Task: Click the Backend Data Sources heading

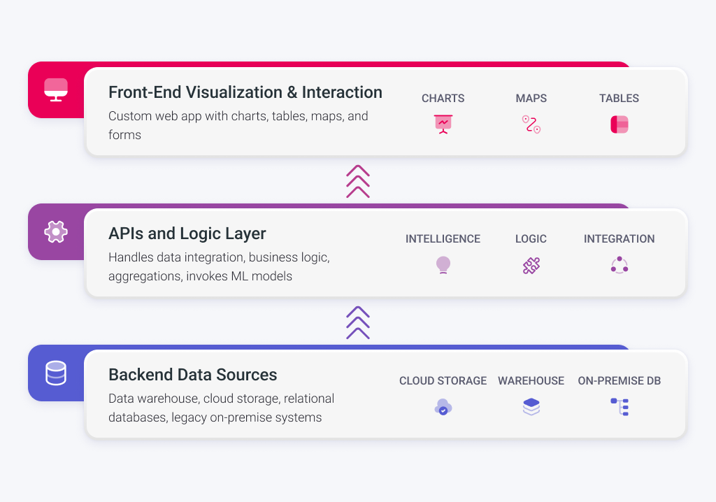Action: pos(192,375)
